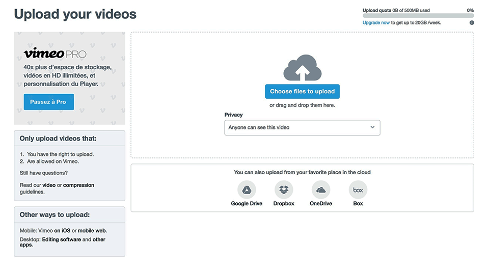Click 'Are allowed on Vimeo' rule

tap(52, 161)
